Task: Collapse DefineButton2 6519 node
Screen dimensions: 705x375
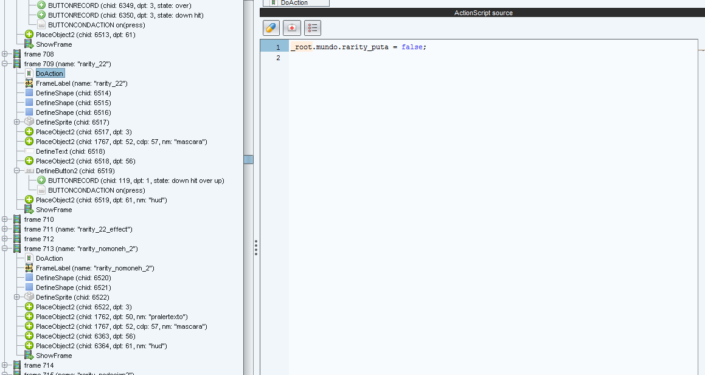Action: 16,171
